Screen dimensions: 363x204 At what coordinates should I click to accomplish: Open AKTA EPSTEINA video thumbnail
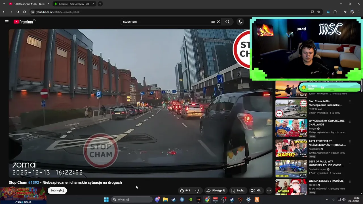(291, 148)
